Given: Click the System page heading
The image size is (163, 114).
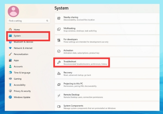Looking at the screenshot, I should [x=61, y=8].
